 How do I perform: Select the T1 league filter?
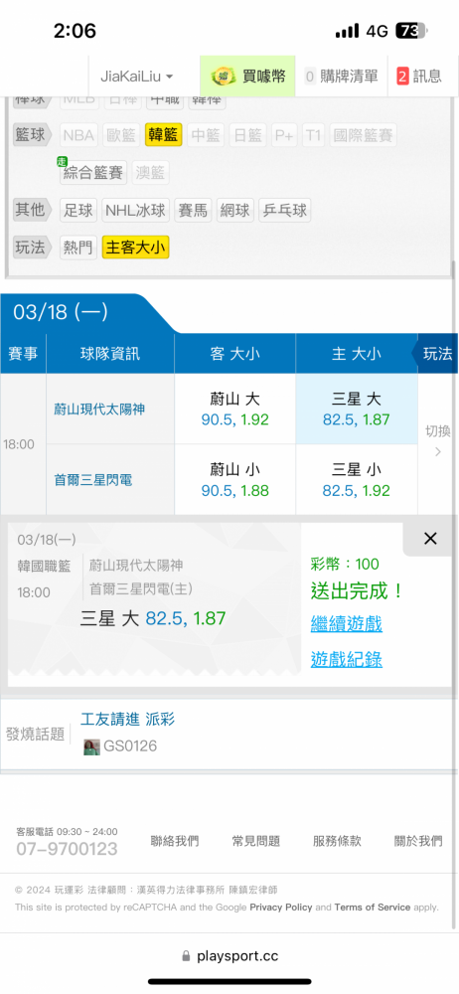tap(314, 135)
